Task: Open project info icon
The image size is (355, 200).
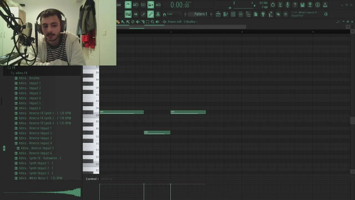Action: [318, 5]
